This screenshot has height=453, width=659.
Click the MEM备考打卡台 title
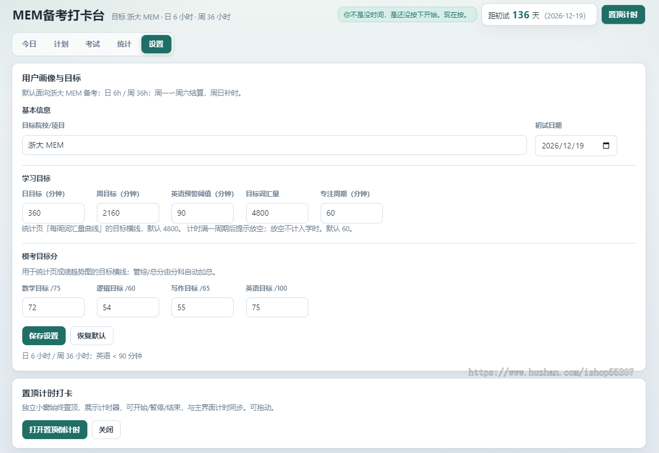click(x=58, y=15)
